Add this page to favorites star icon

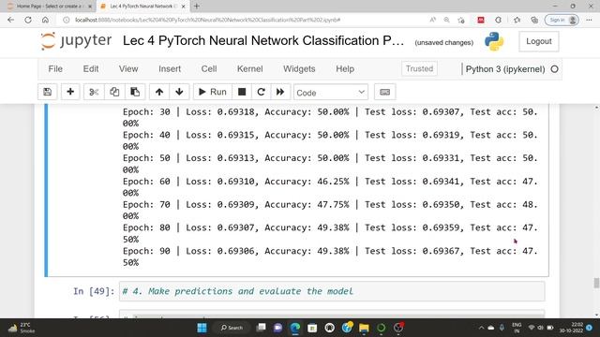461,20
